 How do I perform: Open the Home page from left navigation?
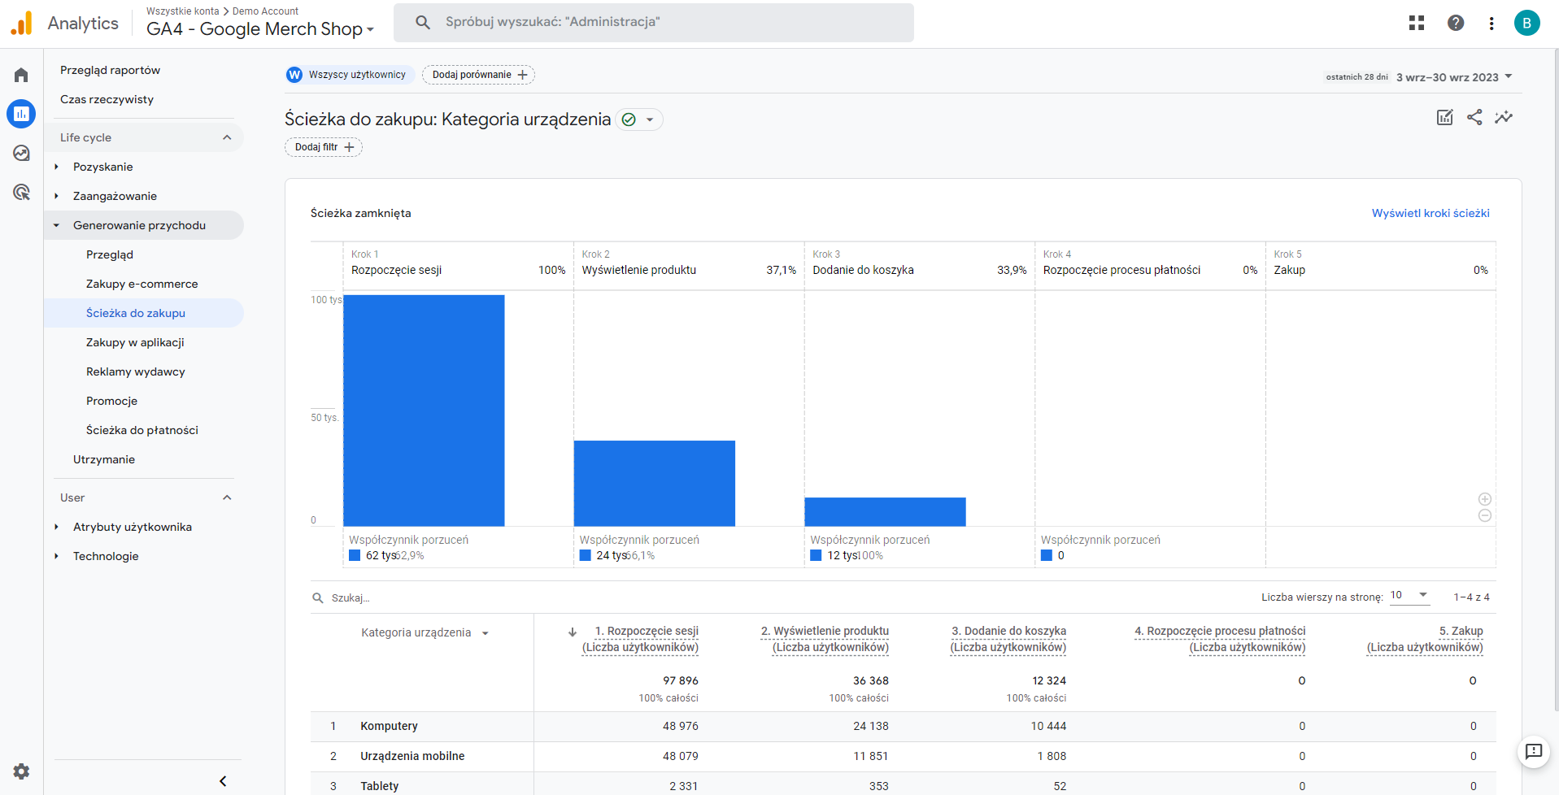coord(20,74)
